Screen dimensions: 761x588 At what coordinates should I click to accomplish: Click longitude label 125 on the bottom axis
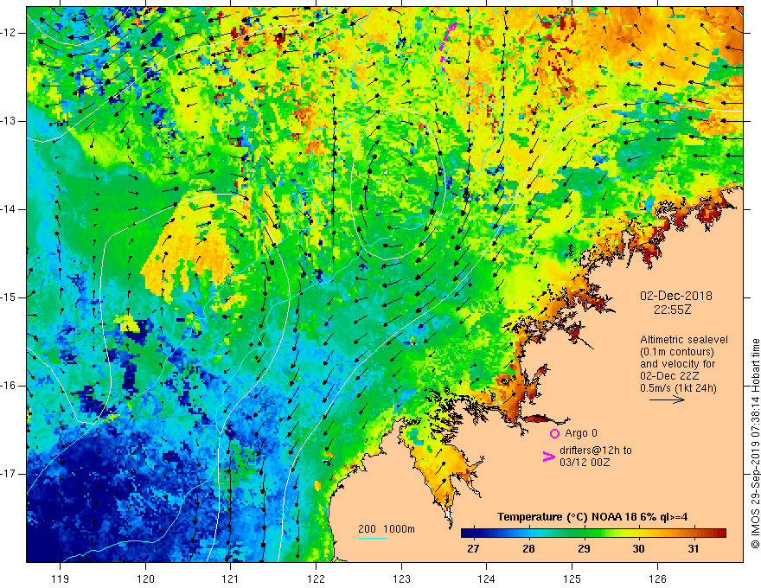[572, 578]
